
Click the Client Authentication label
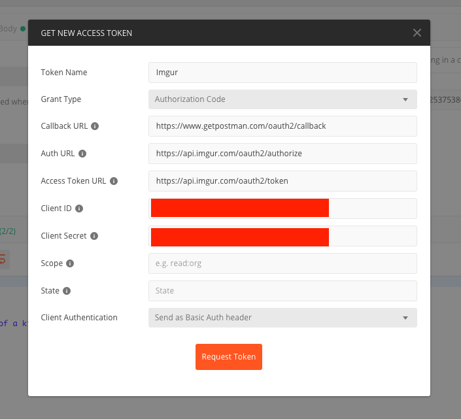point(79,317)
